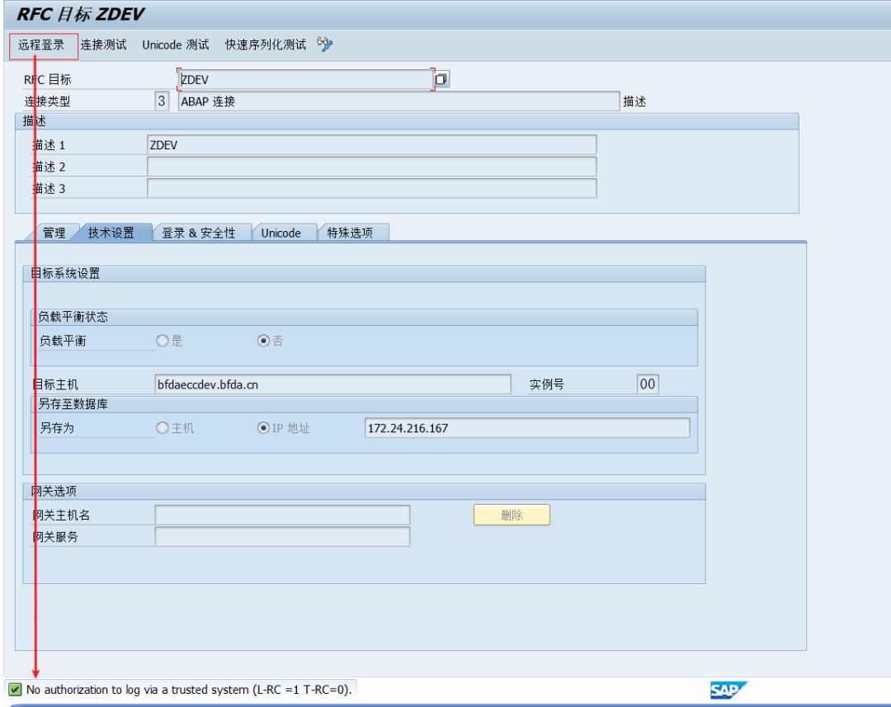This screenshot has height=707, width=891.
Task: Click the copy icon beside RFC target field
Action: click(442, 79)
